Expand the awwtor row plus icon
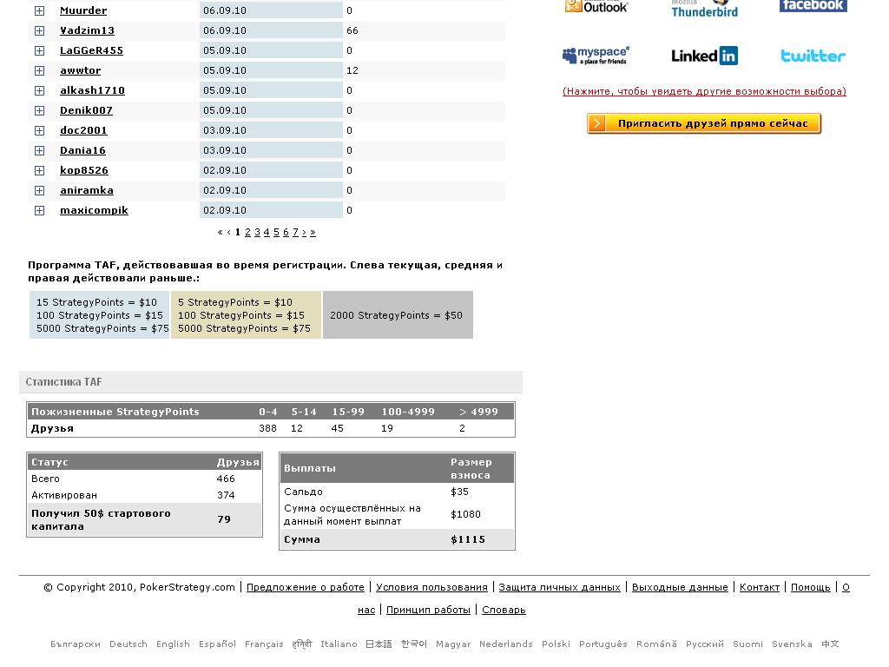 [39, 70]
